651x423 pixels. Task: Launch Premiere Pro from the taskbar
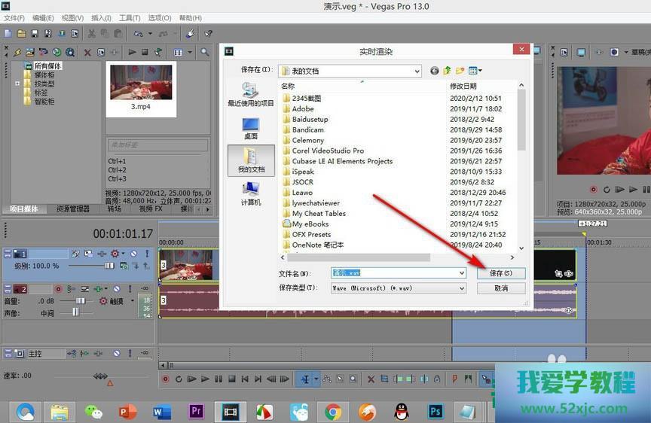tap(196, 411)
